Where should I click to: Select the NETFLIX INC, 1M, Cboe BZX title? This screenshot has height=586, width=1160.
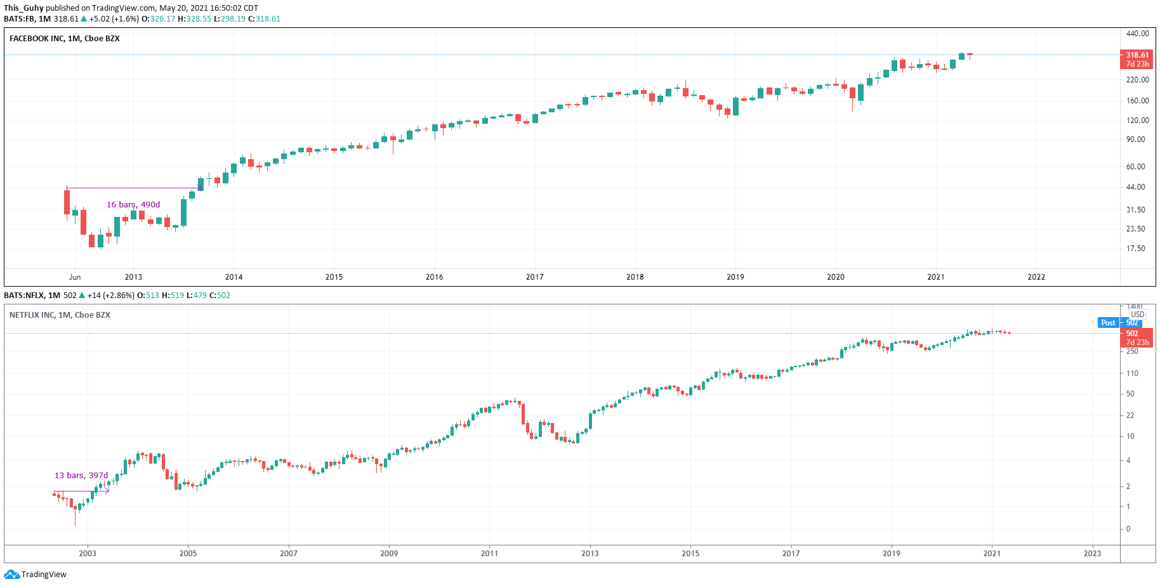point(60,315)
